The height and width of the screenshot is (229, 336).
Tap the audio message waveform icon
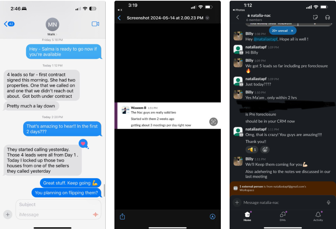point(95,214)
